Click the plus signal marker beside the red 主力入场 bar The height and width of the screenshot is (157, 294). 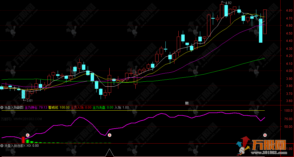28,135
